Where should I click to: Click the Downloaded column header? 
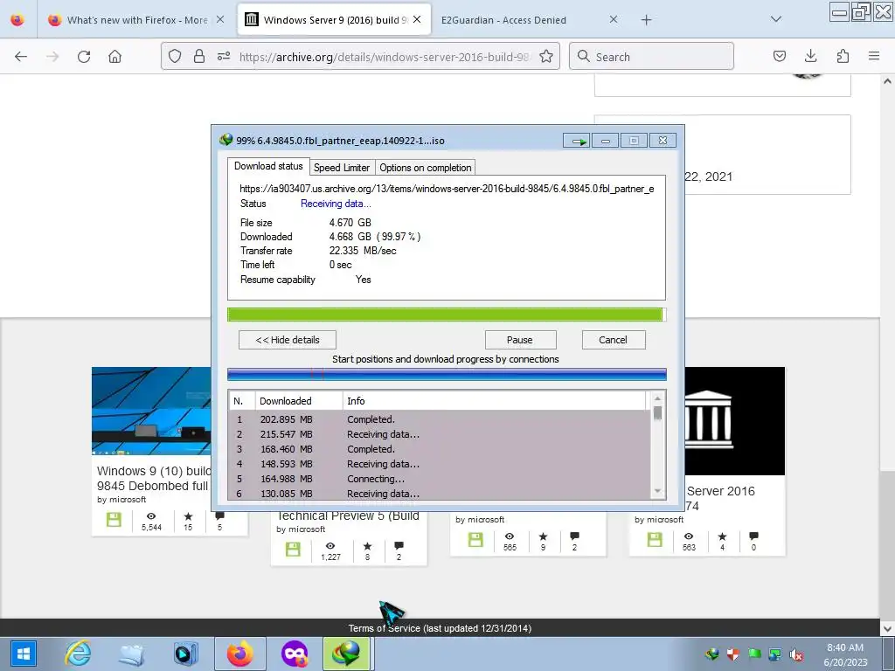pos(299,401)
